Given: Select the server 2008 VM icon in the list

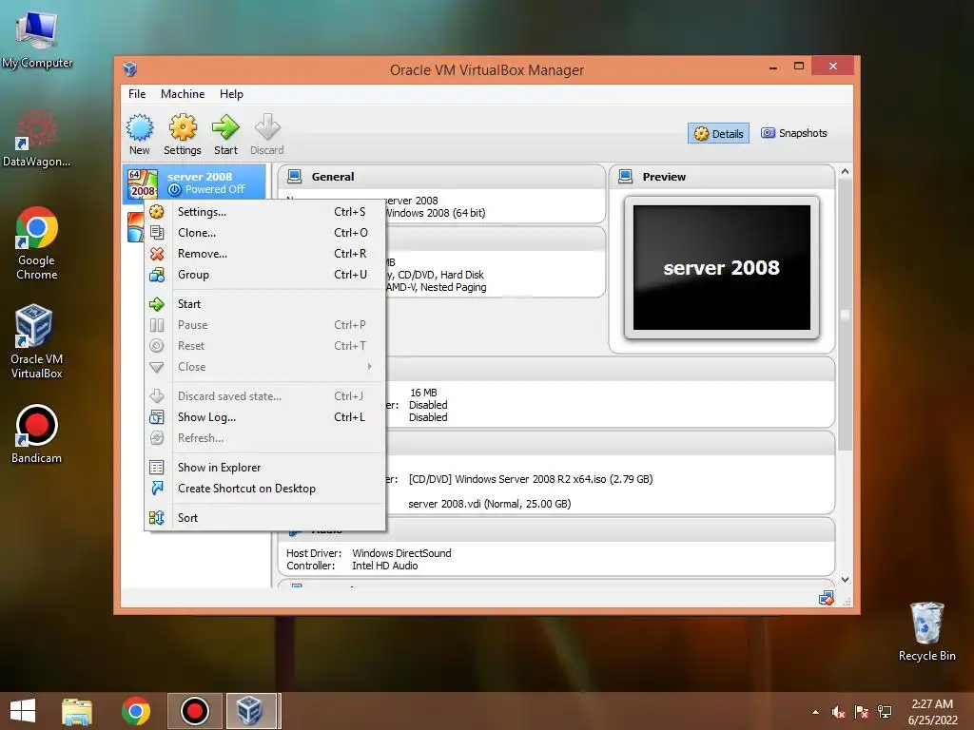Looking at the screenshot, I should click(x=143, y=183).
